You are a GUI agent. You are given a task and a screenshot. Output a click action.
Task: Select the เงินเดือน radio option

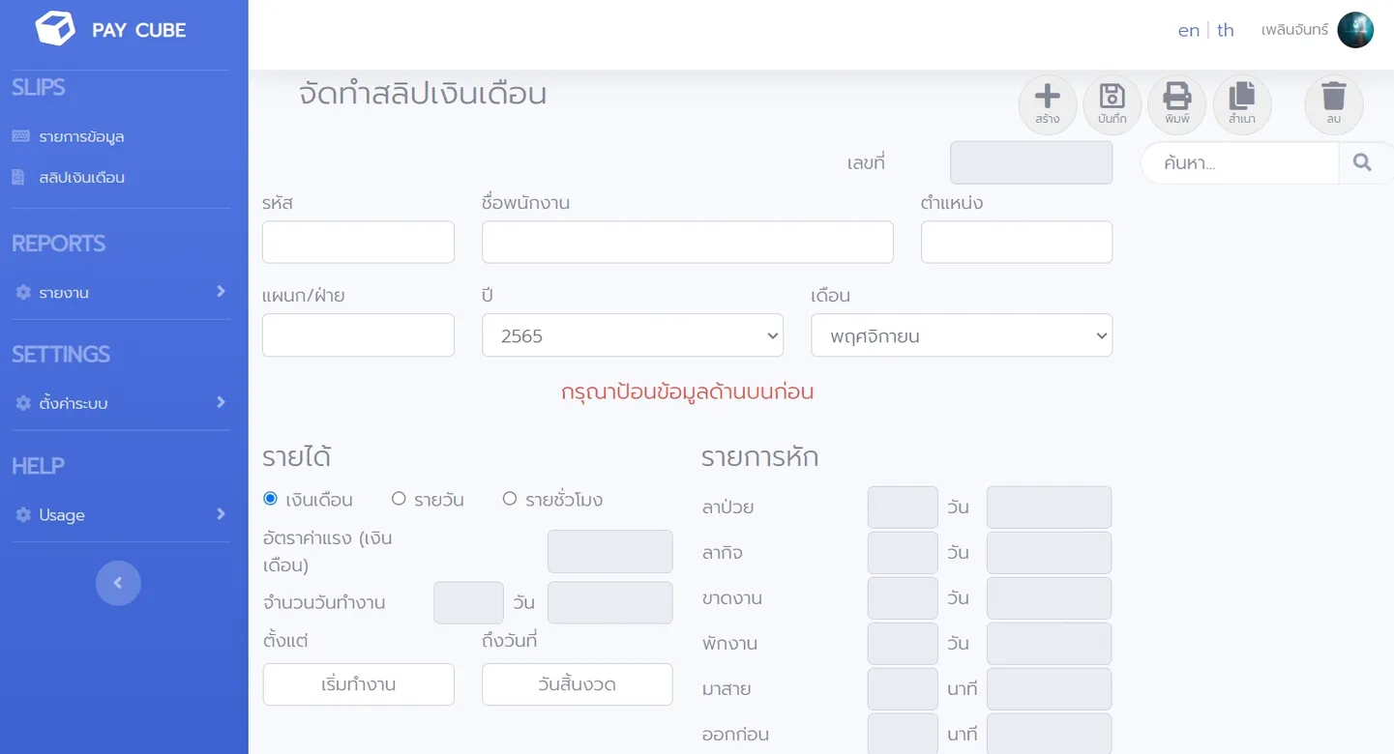click(270, 499)
